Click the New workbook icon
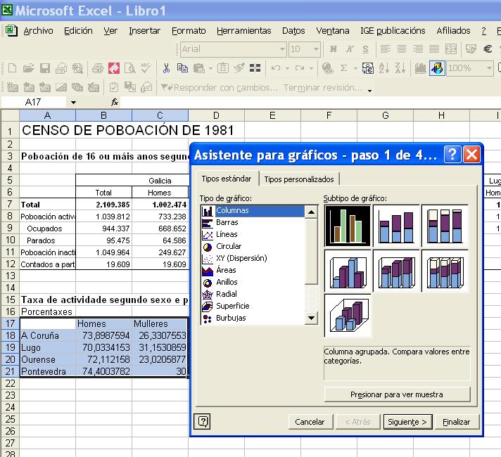Screen dimensions: 501x457 pyautogui.click(x=12, y=68)
